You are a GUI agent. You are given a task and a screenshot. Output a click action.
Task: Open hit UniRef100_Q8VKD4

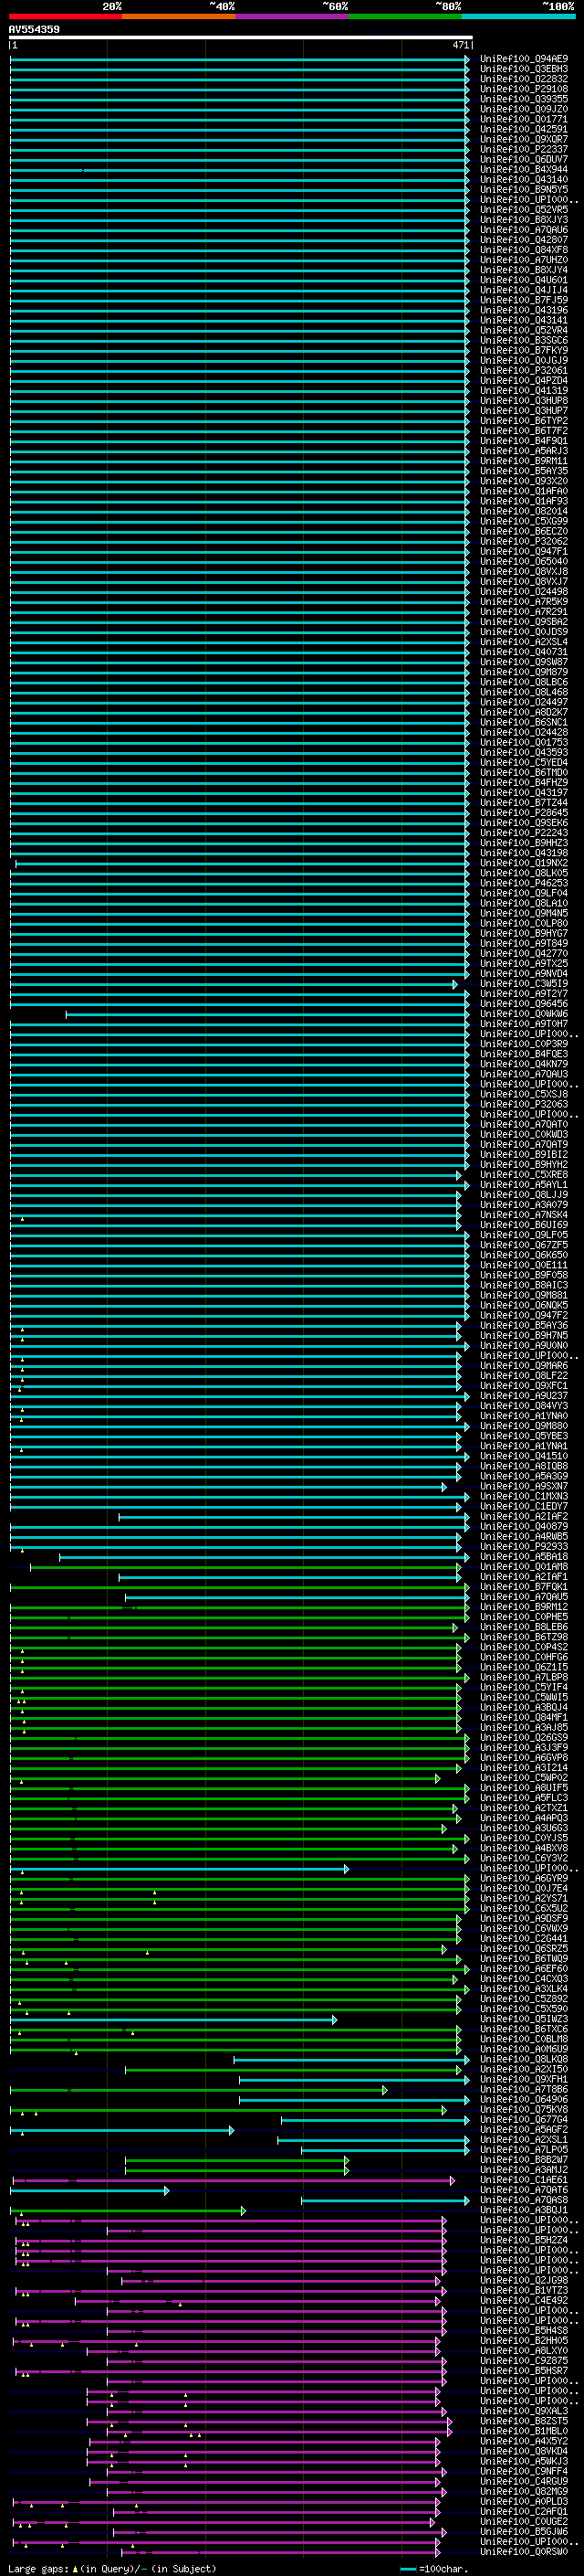(x=524, y=2450)
